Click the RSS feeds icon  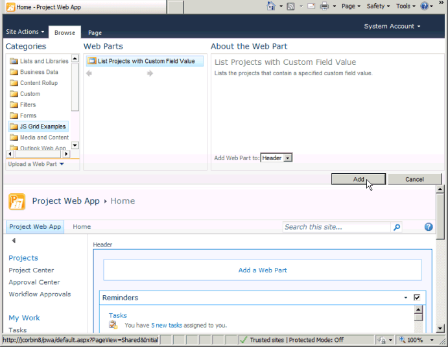tap(290, 6)
